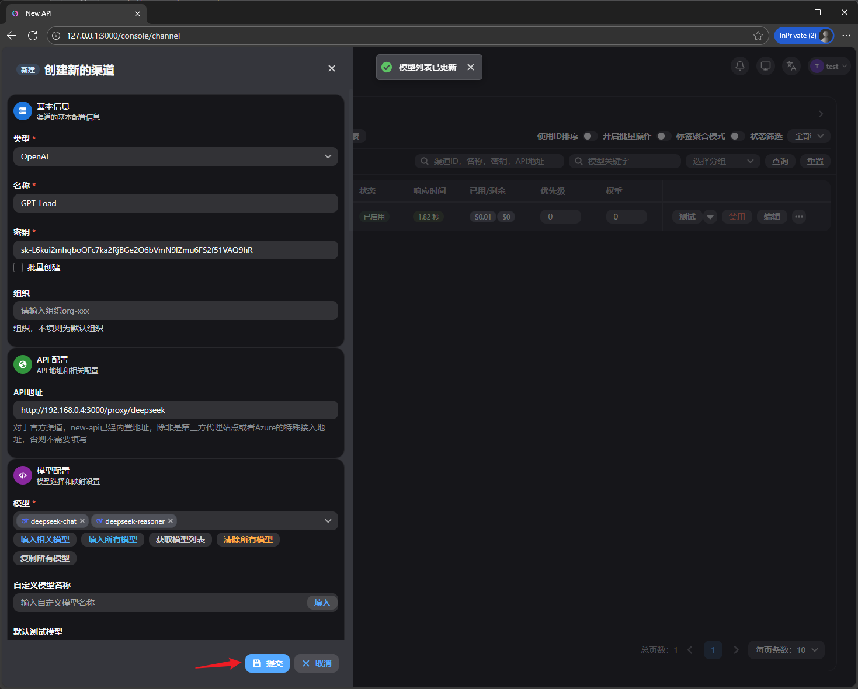Open the 选择分组 dropdown
This screenshot has height=689, width=858.
coord(722,161)
